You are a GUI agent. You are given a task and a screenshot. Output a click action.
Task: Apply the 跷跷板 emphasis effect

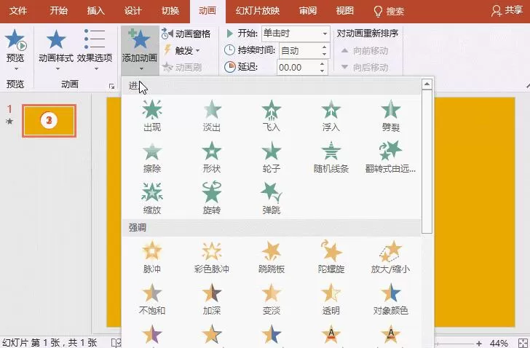pos(271,258)
